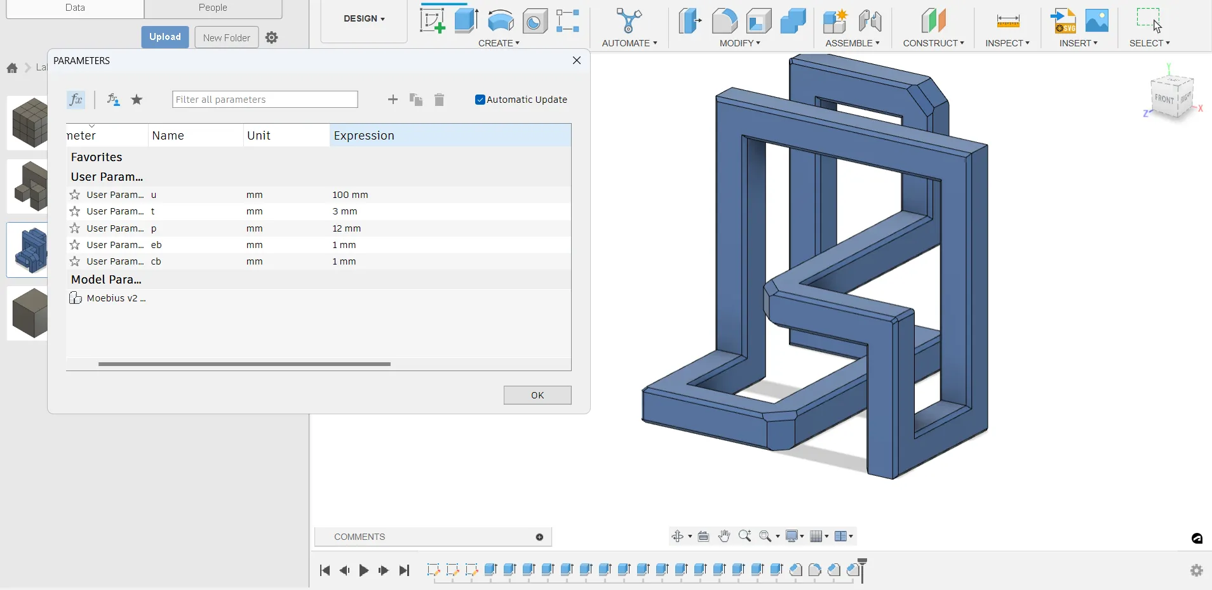The width and height of the screenshot is (1212, 590).
Task: Click the OK button in Parameters dialog
Action: pyautogui.click(x=537, y=395)
